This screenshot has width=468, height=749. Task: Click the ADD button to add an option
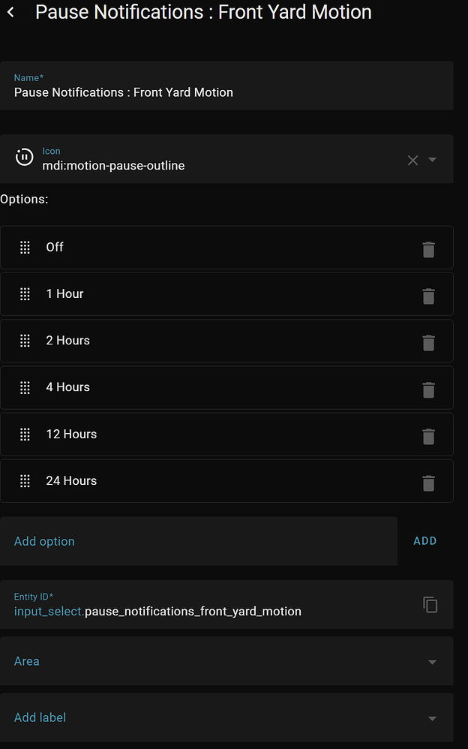tap(424, 540)
